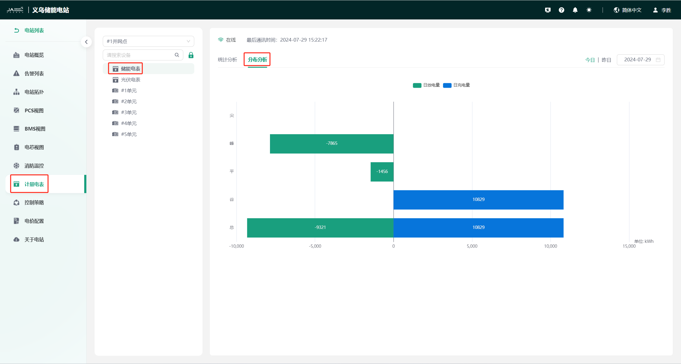Click the search magnifier icon
681x364 pixels.
tap(177, 55)
